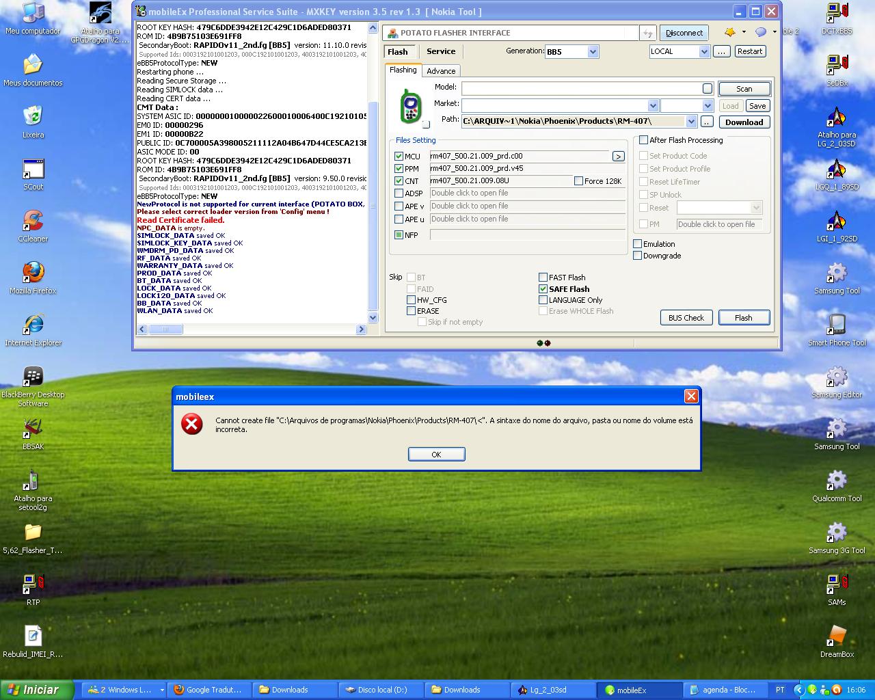Uncheck the CNT file checkbox
The height and width of the screenshot is (700, 875).
(x=399, y=181)
